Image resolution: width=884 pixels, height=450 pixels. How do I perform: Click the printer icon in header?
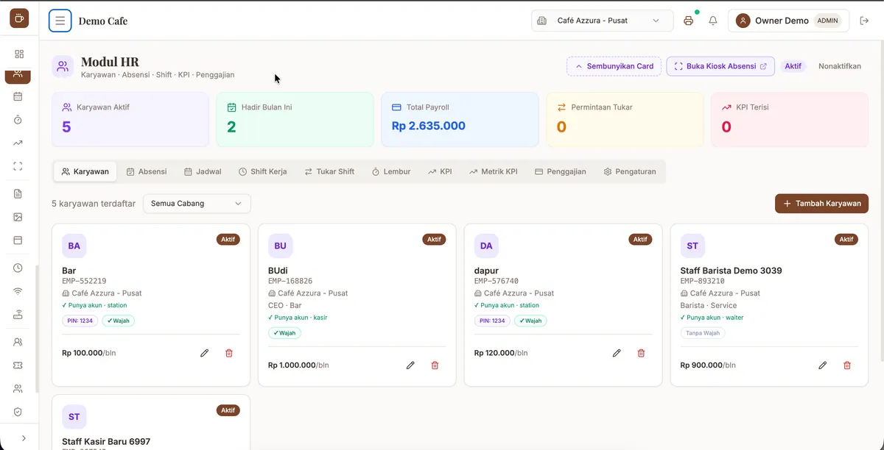[x=688, y=21]
